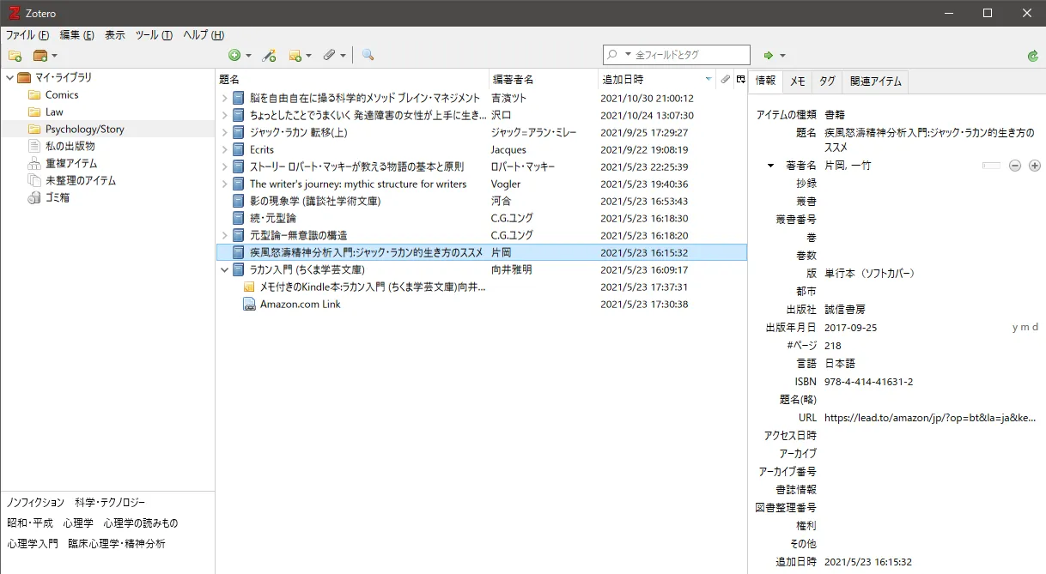The image size is (1046, 574).
Task: Click the attachment paperclip column header
Action: (726, 79)
